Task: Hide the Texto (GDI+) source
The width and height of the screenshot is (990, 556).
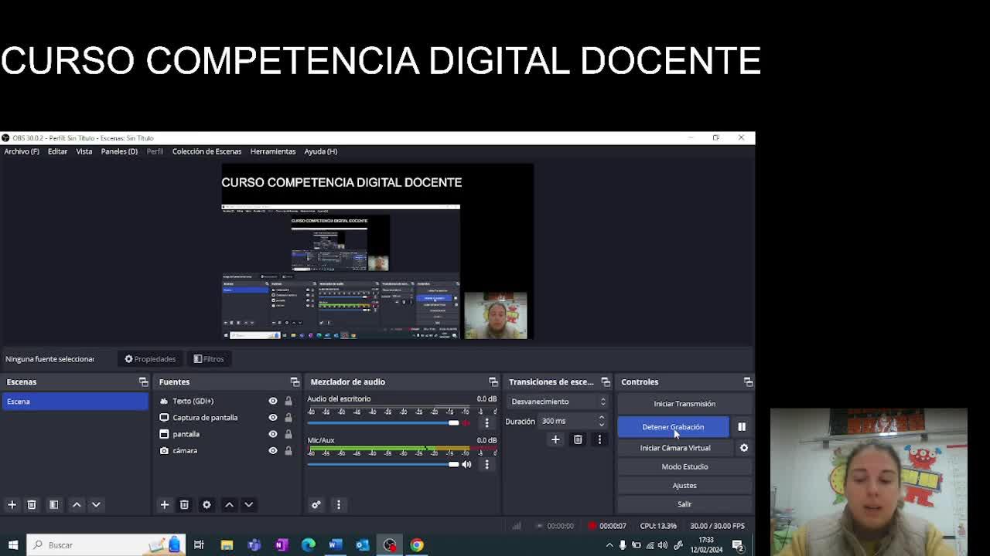Action: pyautogui.click(x=272, y=401)
